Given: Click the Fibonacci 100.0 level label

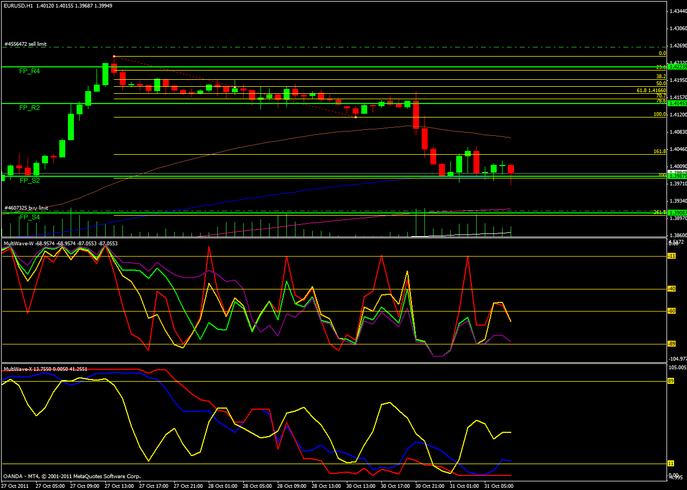Looking at the screenshot, I should click(x=660, y=114).
